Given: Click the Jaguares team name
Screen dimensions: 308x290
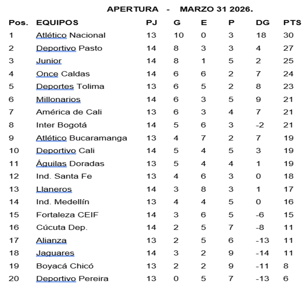Looking at the screenshot, I should (x=55, y=253).
